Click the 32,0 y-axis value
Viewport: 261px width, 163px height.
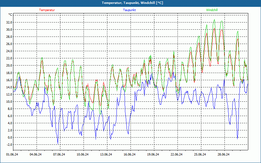coord(9,22)
